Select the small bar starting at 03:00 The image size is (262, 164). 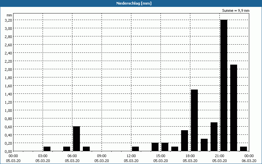pyautogui.click(x=47, y=149)
